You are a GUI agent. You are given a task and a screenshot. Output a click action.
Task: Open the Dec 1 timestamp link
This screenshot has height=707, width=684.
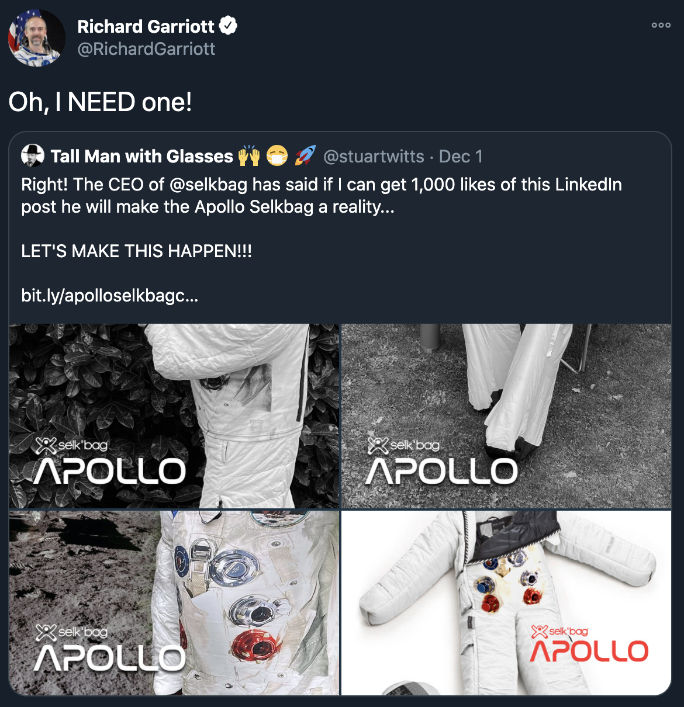(461, 157)
